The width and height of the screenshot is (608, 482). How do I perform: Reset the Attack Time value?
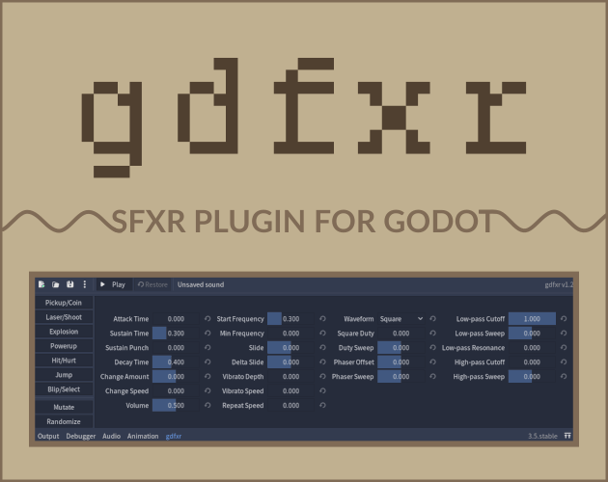[207, 318]
